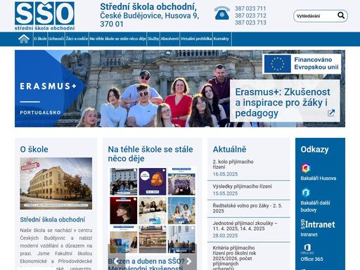Open Na téhle škole se stále něco děje menu
Viewport: 360px width, 270px height.
117,39
